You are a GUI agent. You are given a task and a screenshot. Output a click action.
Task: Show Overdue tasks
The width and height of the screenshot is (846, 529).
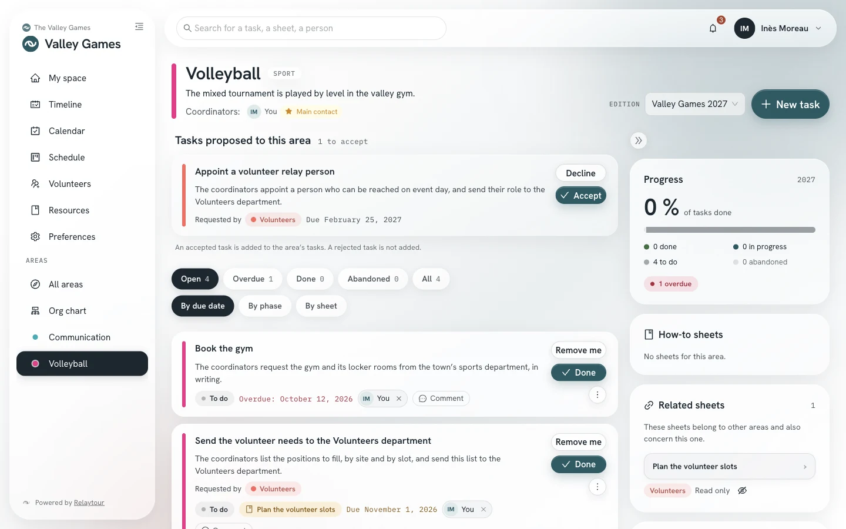pyautogui.click(x=253, y=279)
